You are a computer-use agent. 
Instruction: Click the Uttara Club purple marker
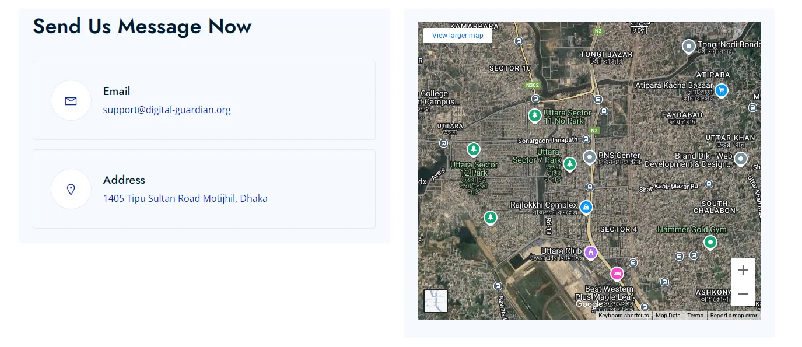[x=591, y=253]
